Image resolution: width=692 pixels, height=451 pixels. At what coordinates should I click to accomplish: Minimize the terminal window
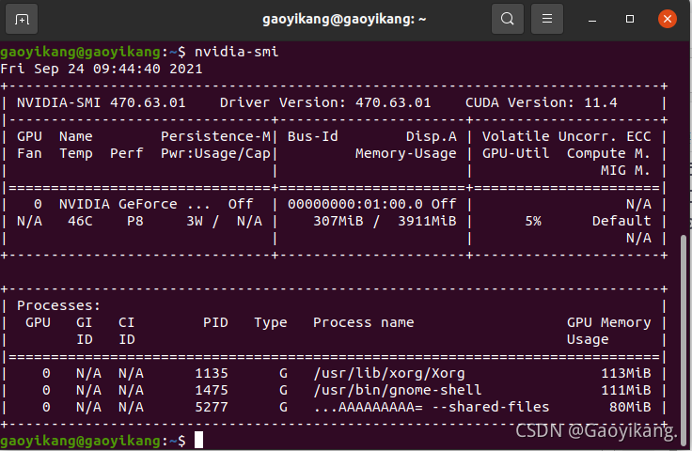click(592, 19)
